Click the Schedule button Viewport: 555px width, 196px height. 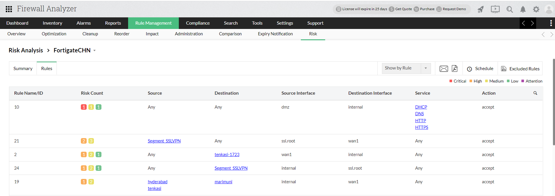point(480,69)
